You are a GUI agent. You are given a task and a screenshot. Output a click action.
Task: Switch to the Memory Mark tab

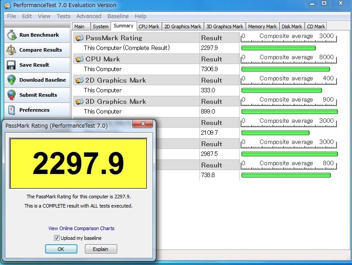click(x=262, y=26)
